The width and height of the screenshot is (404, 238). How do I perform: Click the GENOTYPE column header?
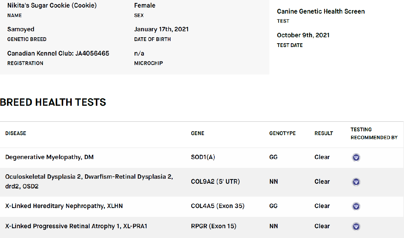(282, 133)
